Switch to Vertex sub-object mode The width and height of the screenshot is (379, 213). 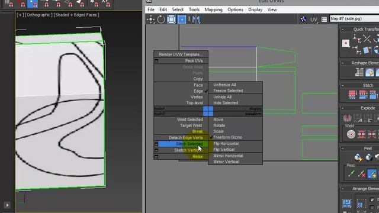point(197,97)
